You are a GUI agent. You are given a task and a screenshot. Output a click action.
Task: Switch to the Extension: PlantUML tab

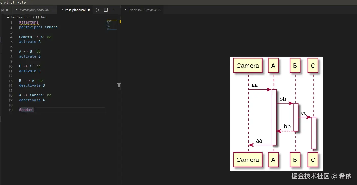coord(34,10)
